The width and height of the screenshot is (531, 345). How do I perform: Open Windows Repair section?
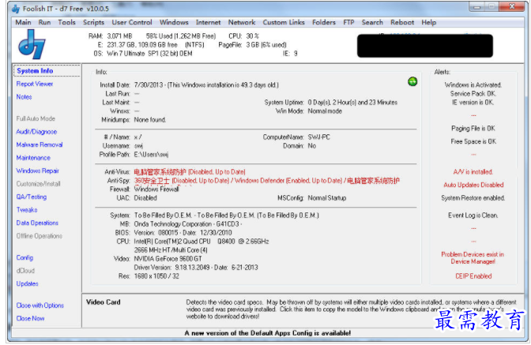(38, 171)
